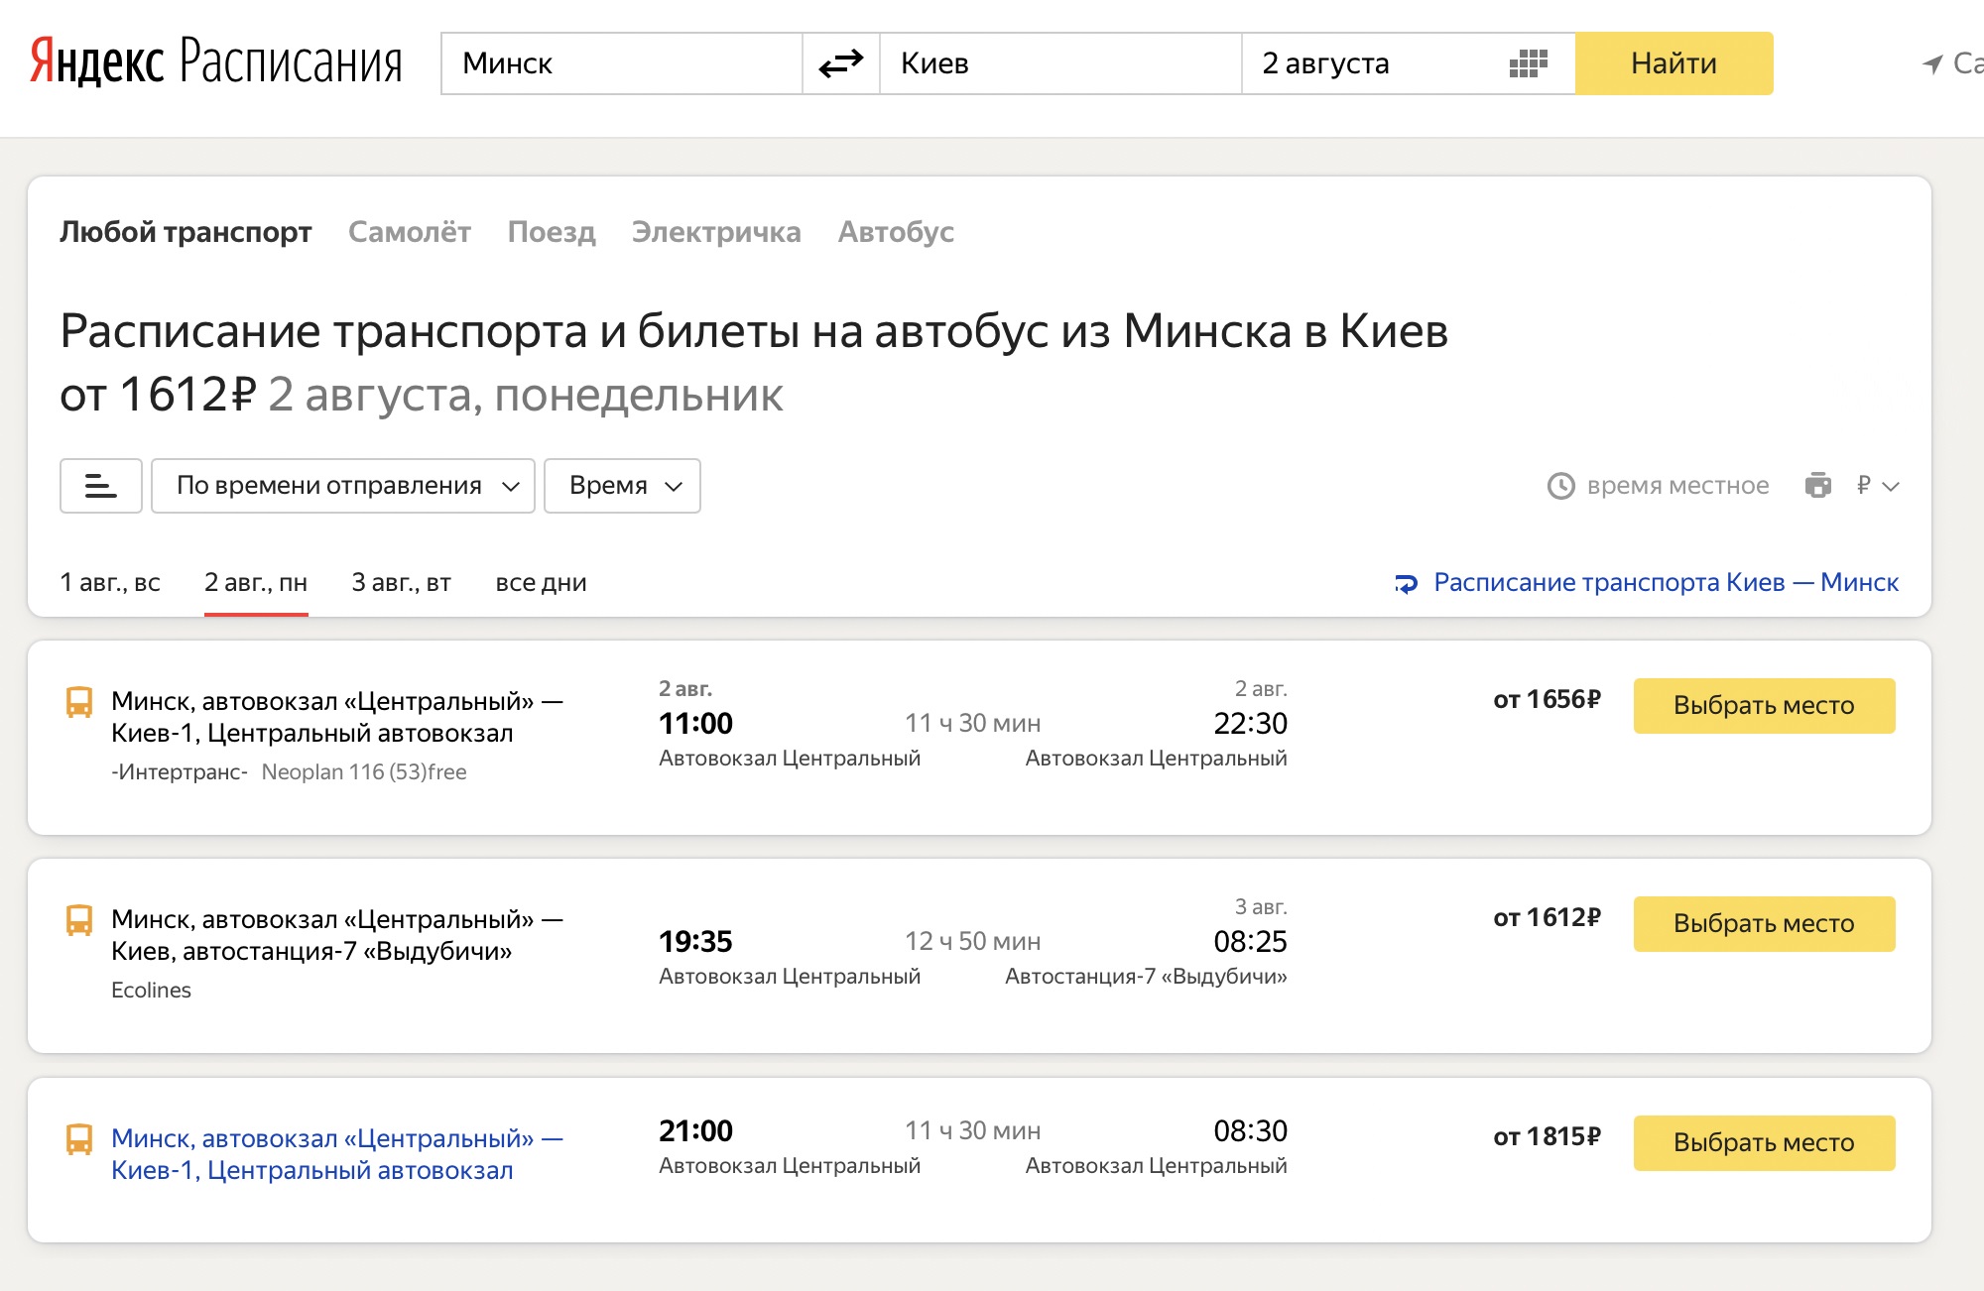Click the -Интертранс- carrier name

(180, 772)
